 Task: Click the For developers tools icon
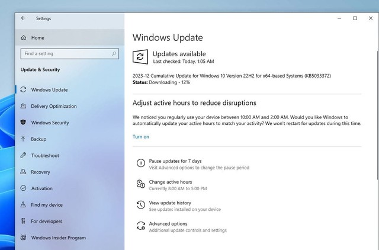(x=23, y=221)
